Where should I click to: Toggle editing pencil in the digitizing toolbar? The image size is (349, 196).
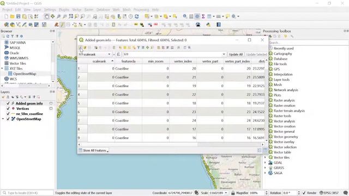pyautogui.click(x=62, y=24)
